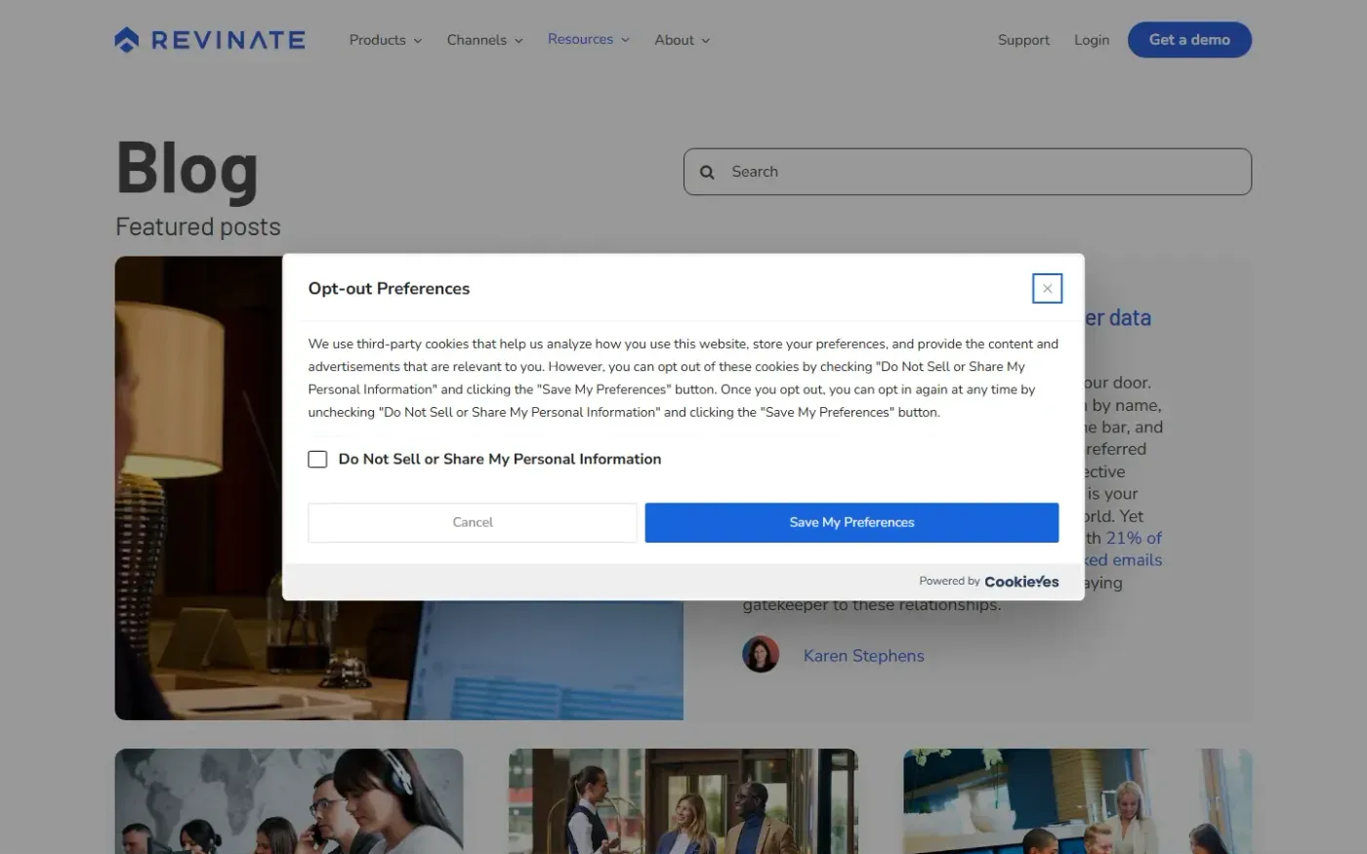The height and width of the screenshot is (854, 1367).
Task: Open the Login page
Action: pos(1092,40)
